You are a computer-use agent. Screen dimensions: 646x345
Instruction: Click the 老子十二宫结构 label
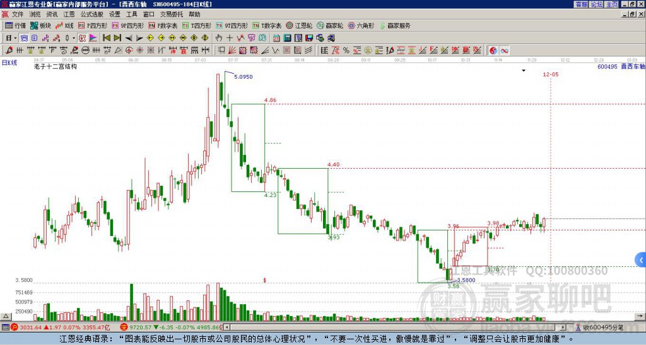[x=56, y=66]
